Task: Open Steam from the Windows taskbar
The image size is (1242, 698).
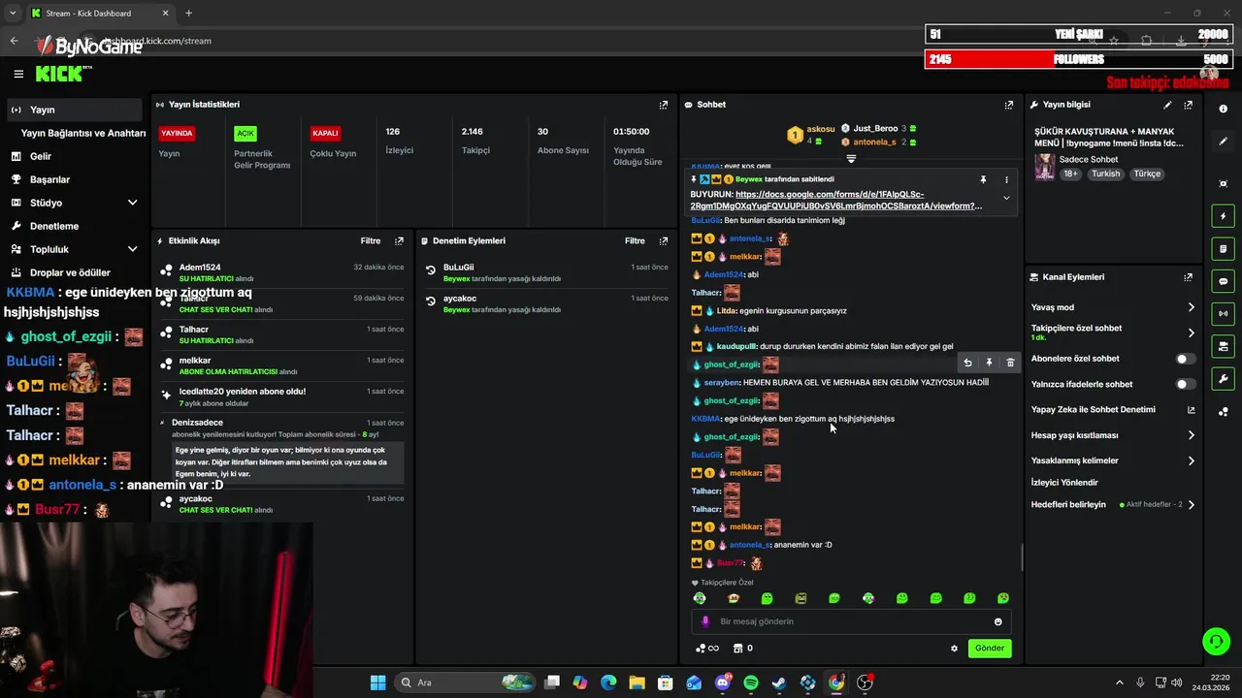Action: (779, 682)
